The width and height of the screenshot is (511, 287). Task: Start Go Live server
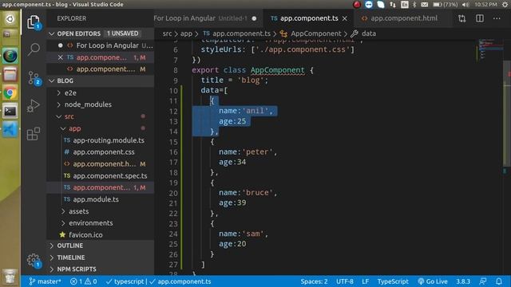tap(433, 281)
